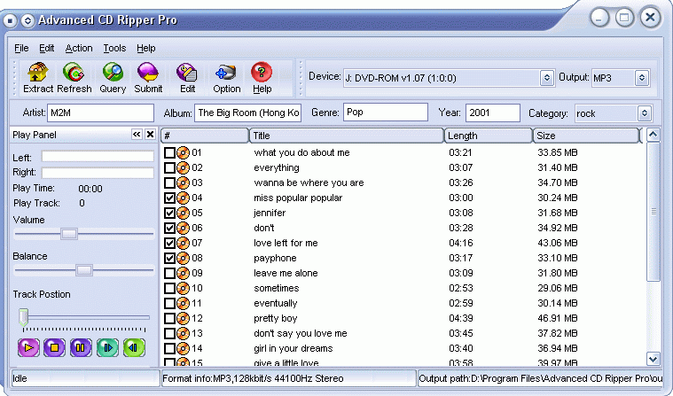673x396 pixels.
Task: Select the track titled eventually
Action: (275, 303)
